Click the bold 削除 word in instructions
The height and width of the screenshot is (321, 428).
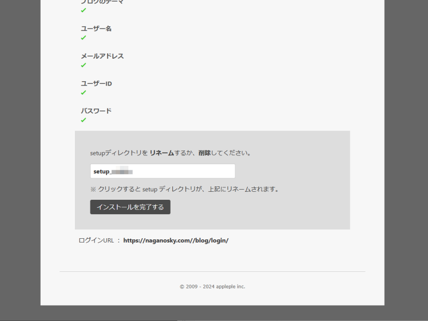point(204,153)
